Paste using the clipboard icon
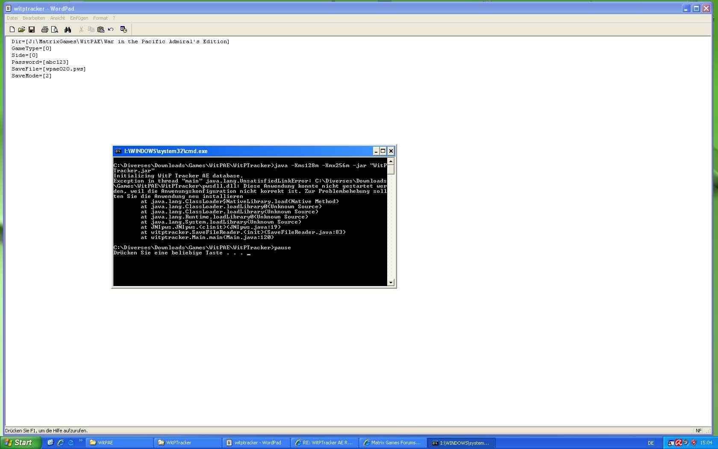The image size is (718, 449). 101,30
